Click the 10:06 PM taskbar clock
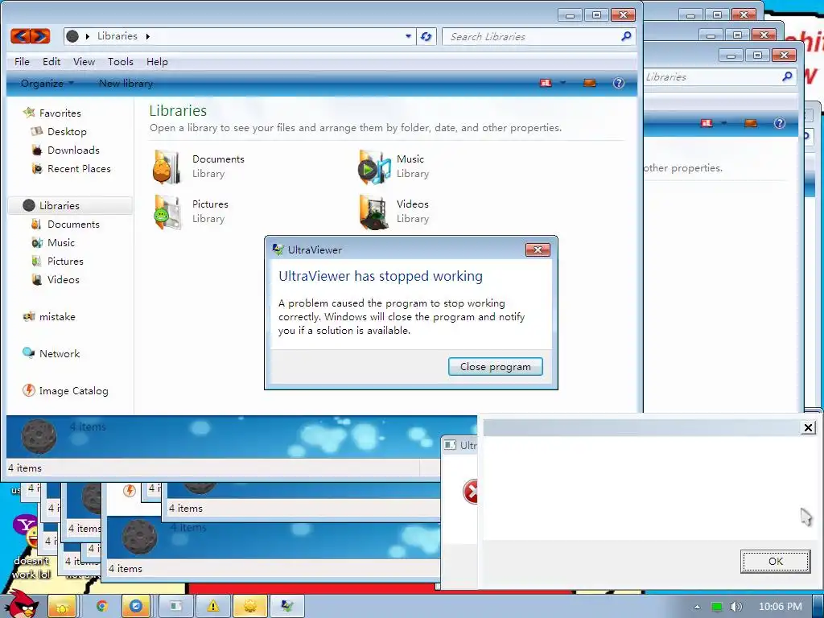The height and width of the screenshot is (618, 824). [780, 607]
